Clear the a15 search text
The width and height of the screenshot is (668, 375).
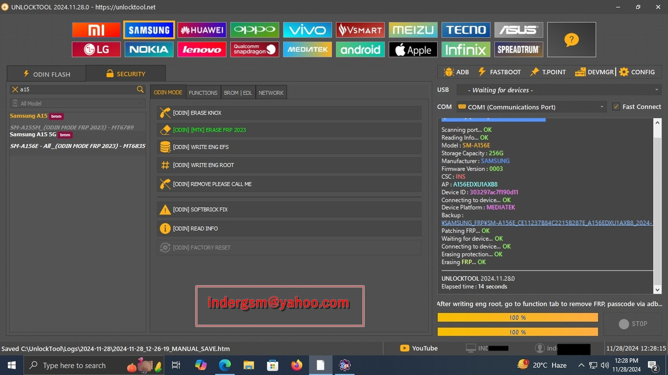(x=15, y=90)
